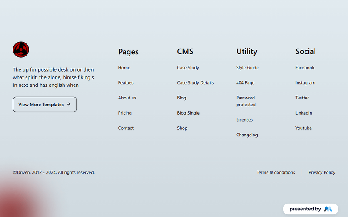
Task: Open the View More Templates button
Action: (45, 104)
